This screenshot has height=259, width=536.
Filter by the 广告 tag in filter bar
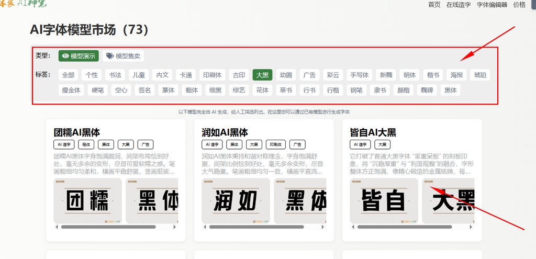[x=310, y=75]
